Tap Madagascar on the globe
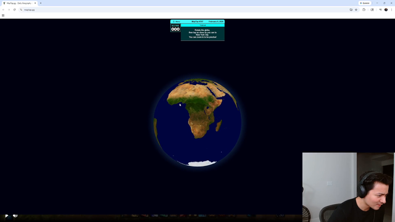This screenshot has height=222, width=395. coord(218,125)
